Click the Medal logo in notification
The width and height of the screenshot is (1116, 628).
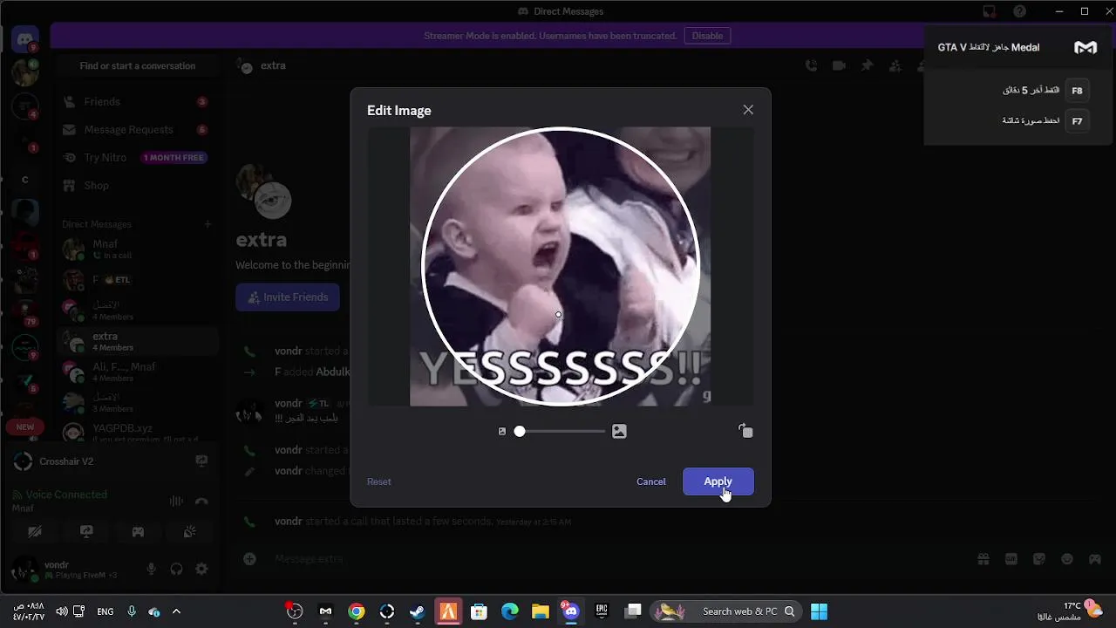1085,48
